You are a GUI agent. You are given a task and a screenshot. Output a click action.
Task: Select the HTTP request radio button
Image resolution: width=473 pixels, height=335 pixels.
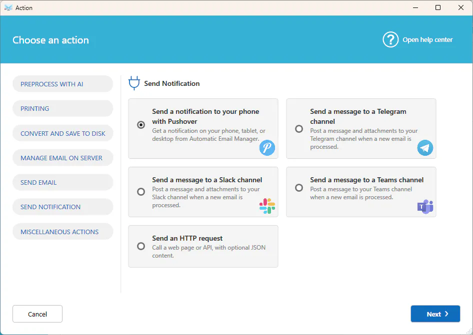click(x=141, y=246)
